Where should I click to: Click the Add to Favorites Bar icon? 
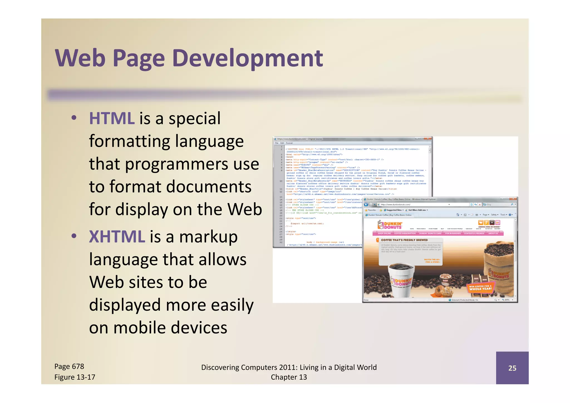click(381, 210)
